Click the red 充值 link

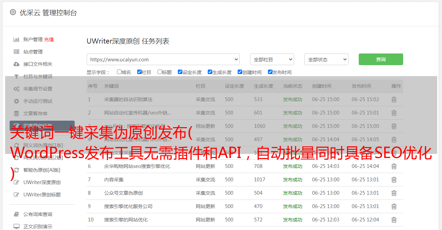tap(49, 39)
